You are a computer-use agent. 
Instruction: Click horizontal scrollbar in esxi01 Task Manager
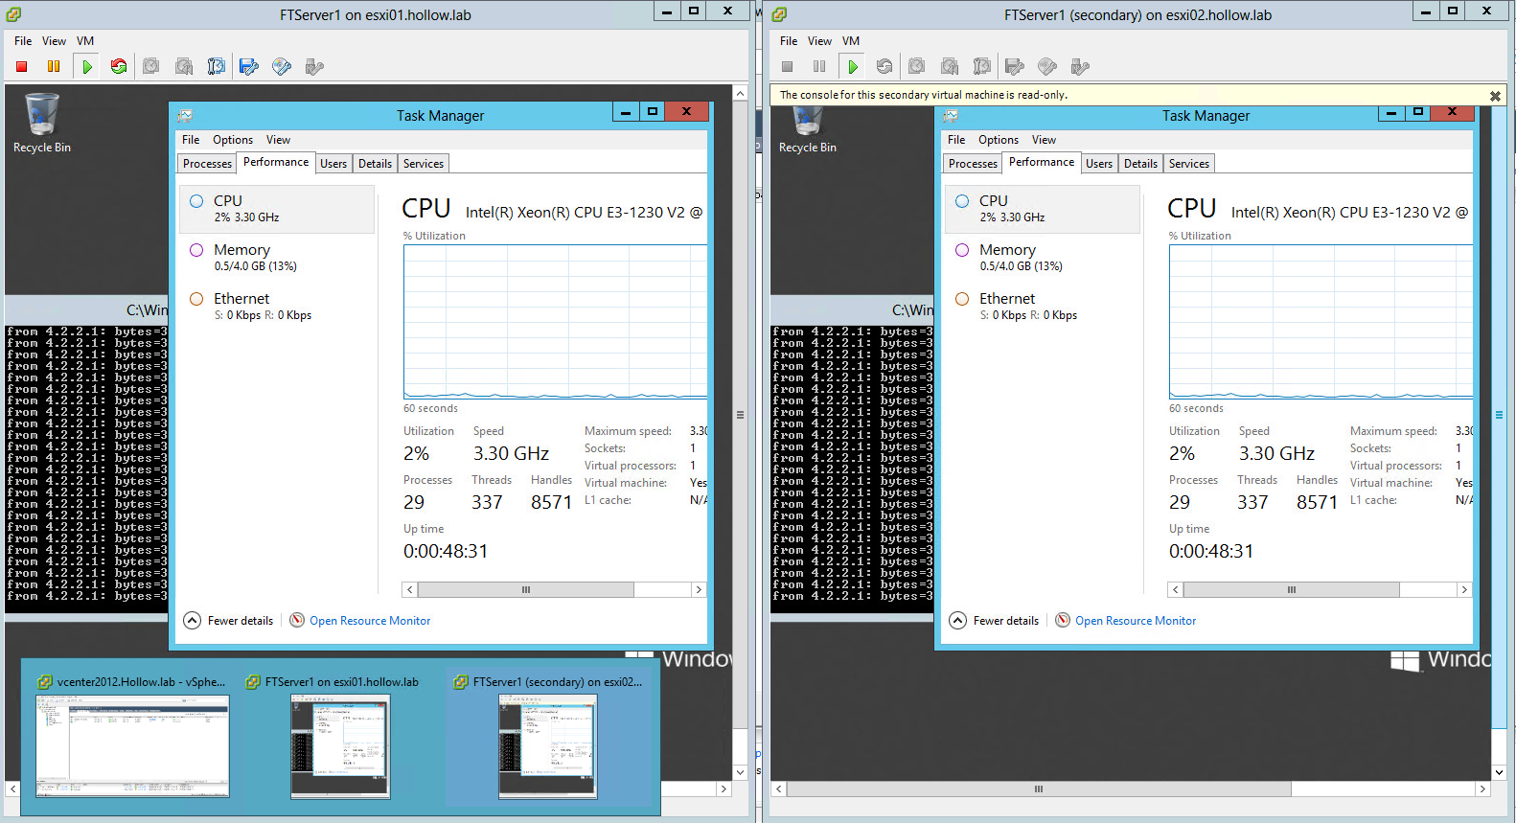point(525,590)
